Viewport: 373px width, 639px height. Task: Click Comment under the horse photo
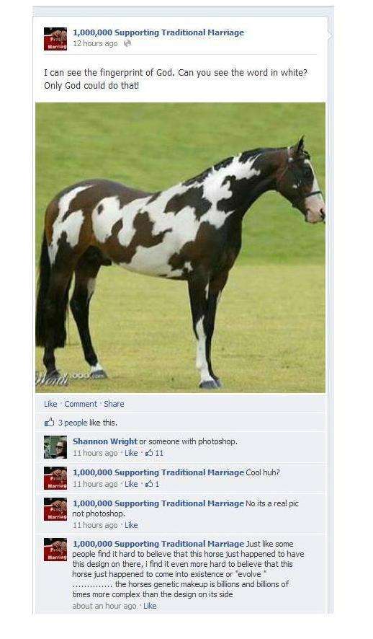click(x=81, y=404)
